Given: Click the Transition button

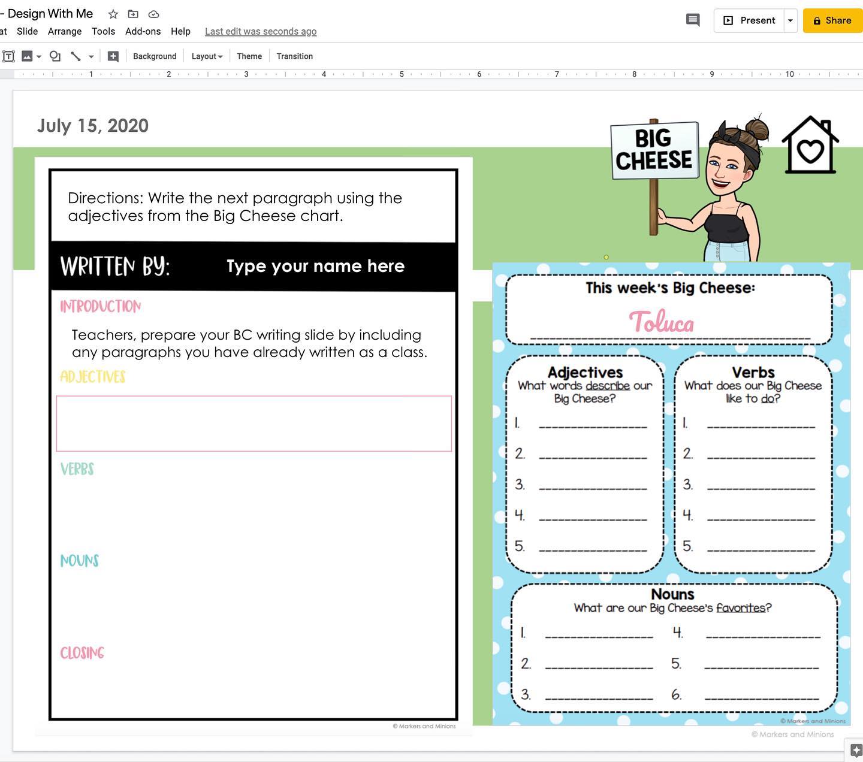Looking at the screenshot, I should (x=294, y=56).
